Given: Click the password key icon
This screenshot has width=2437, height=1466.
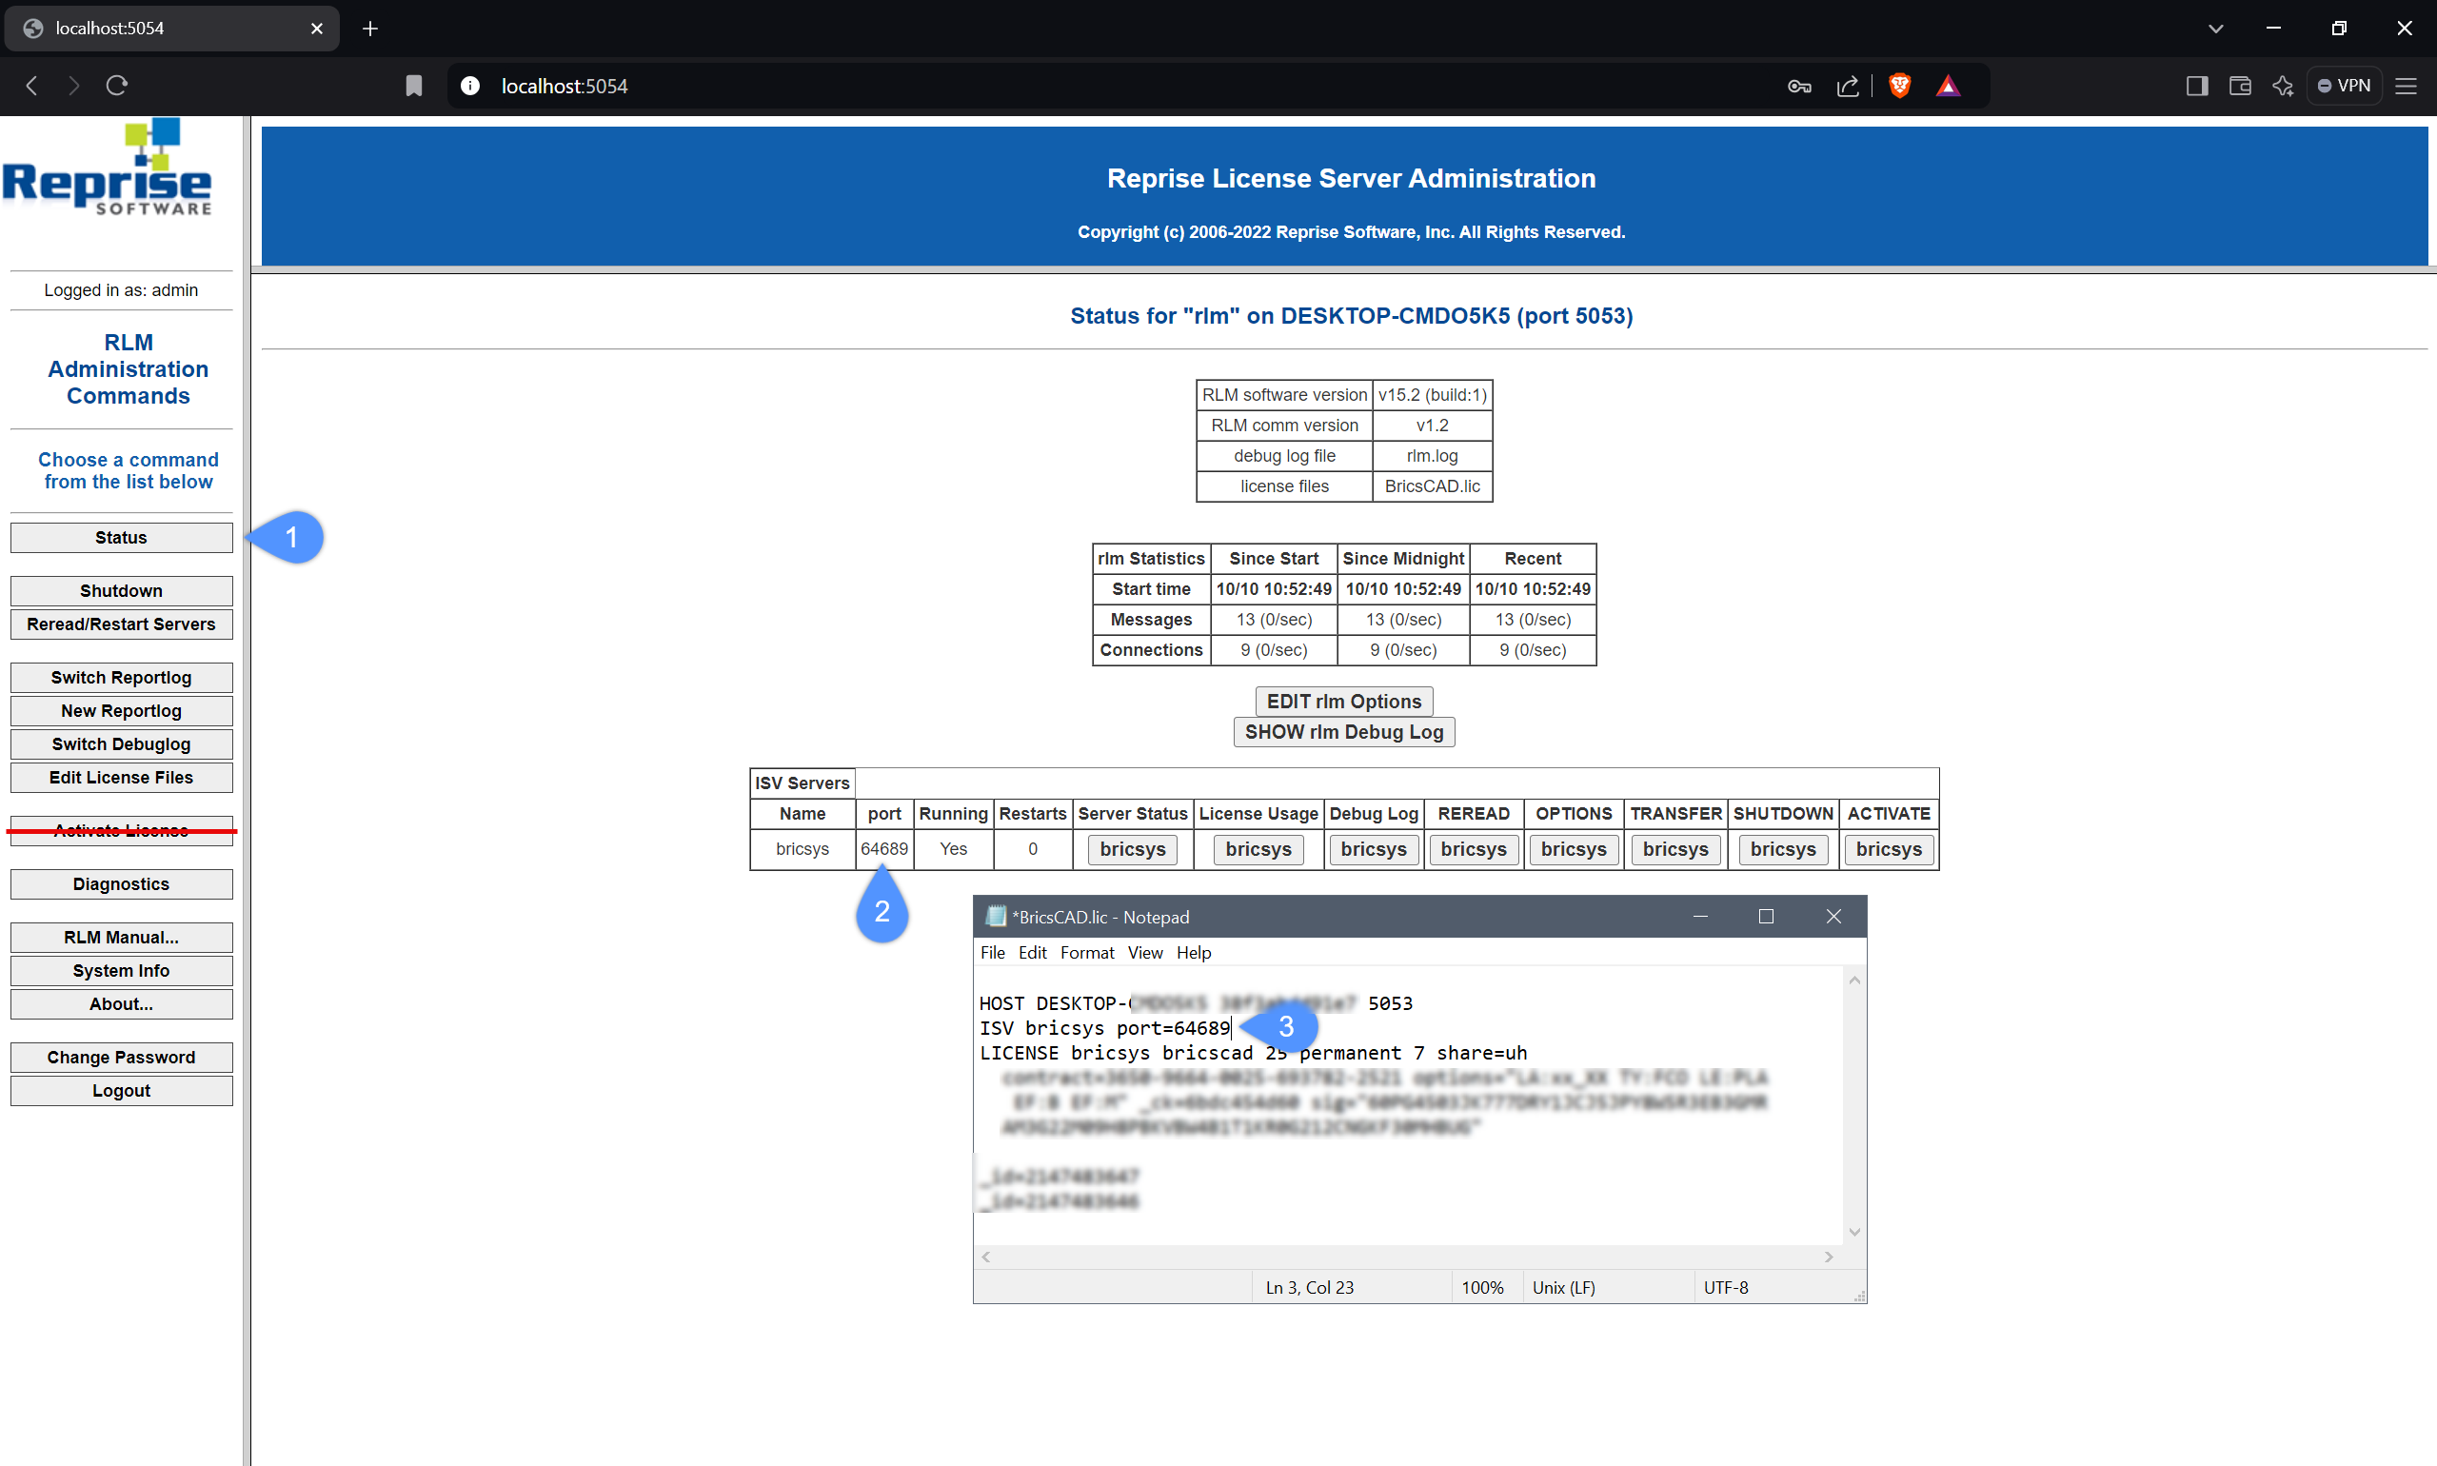Looking at the screenshot, I should tap(1799, 86).
